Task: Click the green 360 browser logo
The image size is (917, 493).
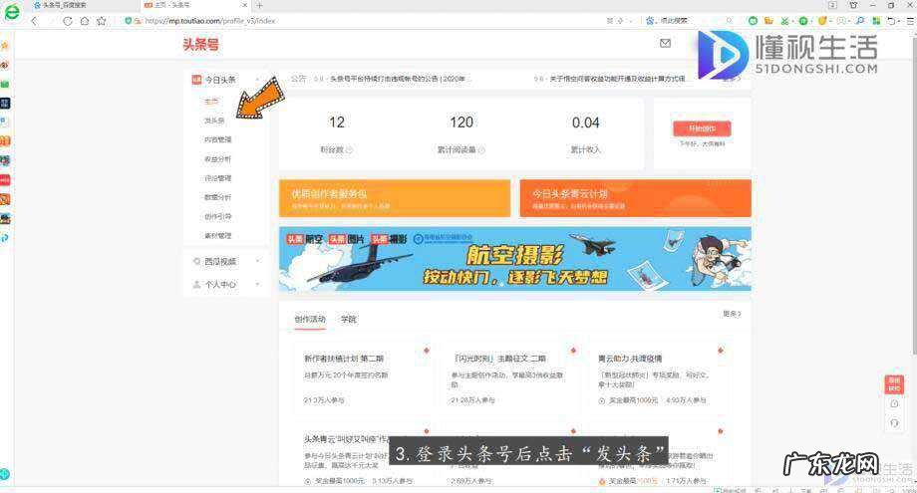Action: (12, 12)
